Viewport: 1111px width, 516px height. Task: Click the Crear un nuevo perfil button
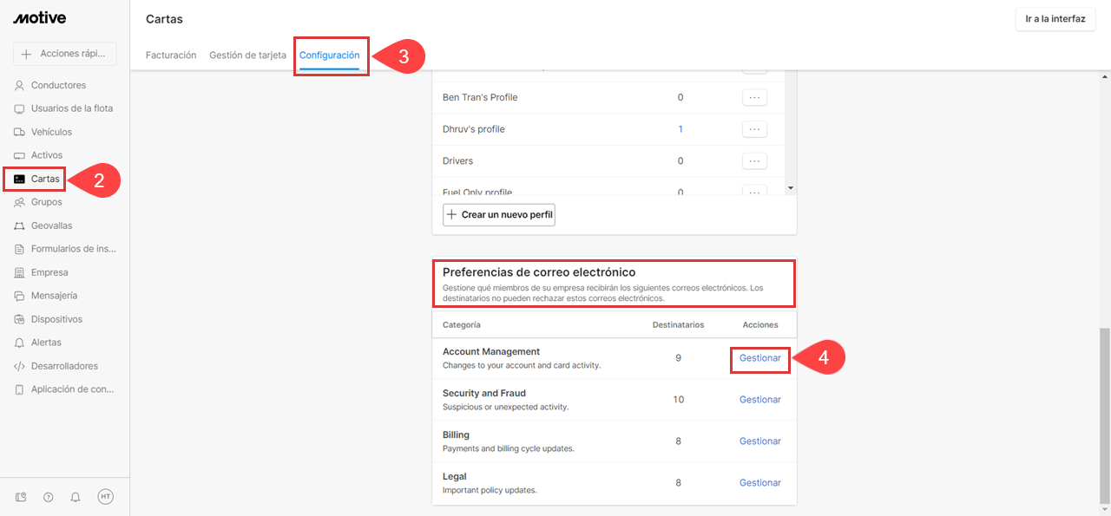pos(499,214)
